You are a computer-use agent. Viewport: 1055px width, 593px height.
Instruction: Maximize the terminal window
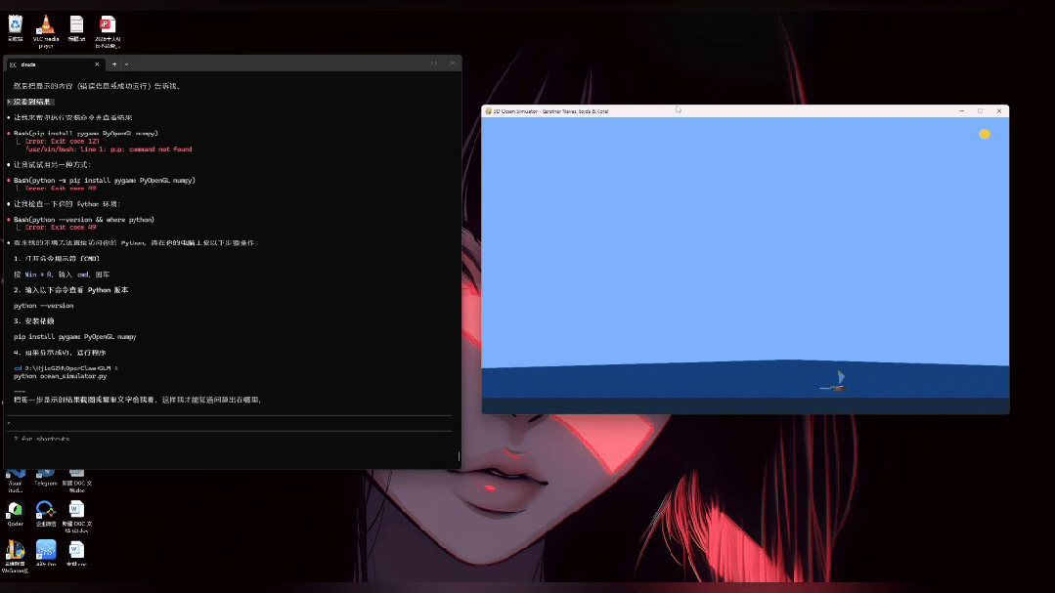click(433, 64)
